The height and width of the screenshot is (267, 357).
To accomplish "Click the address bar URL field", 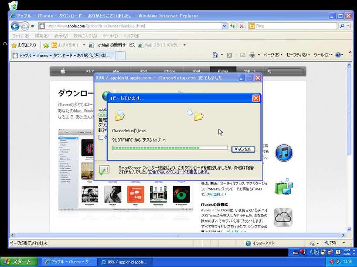I will point(130,26).
